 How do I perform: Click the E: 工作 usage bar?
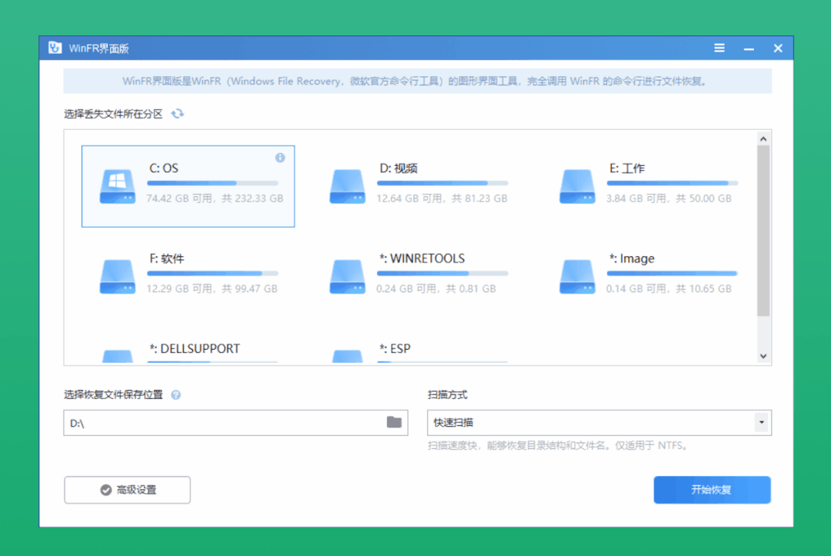pyautogui.click(x=672, y=183)
